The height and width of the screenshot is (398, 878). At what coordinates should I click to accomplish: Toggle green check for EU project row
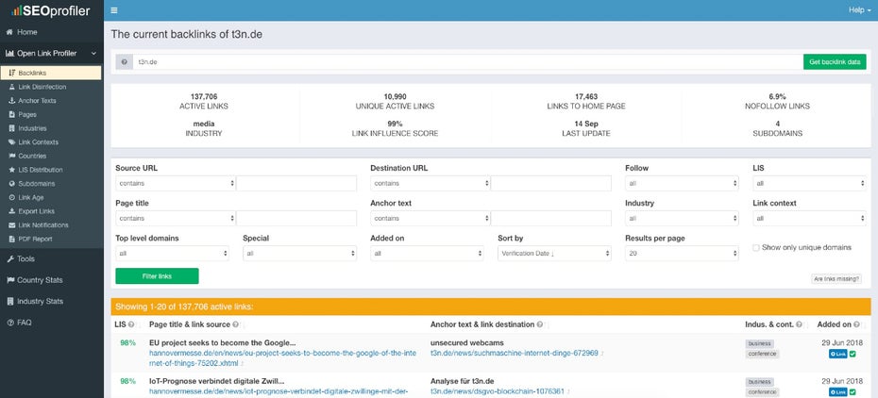(x=853, y=354)
